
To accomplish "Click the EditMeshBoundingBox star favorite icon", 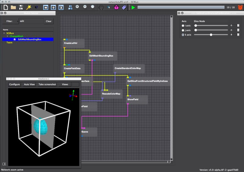I will (x=15, y=39).
